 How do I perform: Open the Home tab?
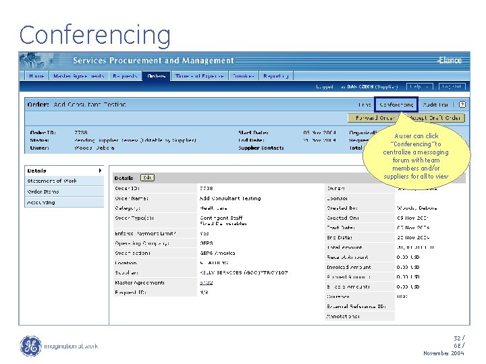pos(36,75)
